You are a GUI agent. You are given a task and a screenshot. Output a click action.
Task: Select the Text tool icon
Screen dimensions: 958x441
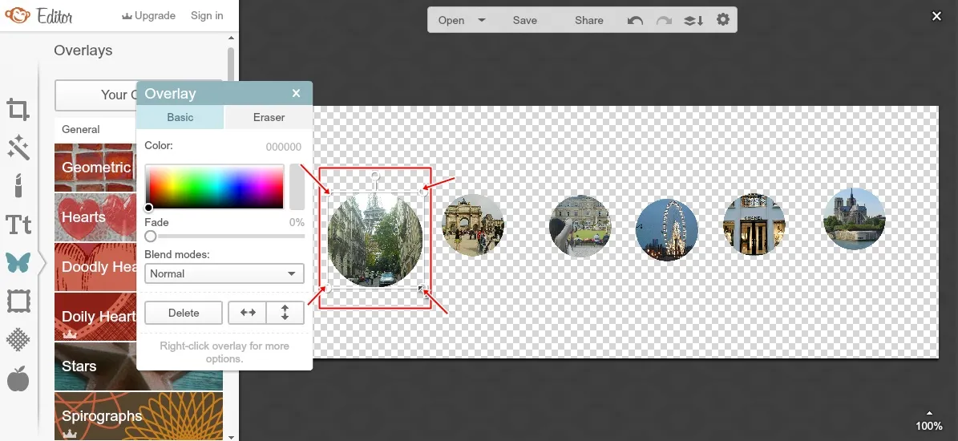(18, 225)
